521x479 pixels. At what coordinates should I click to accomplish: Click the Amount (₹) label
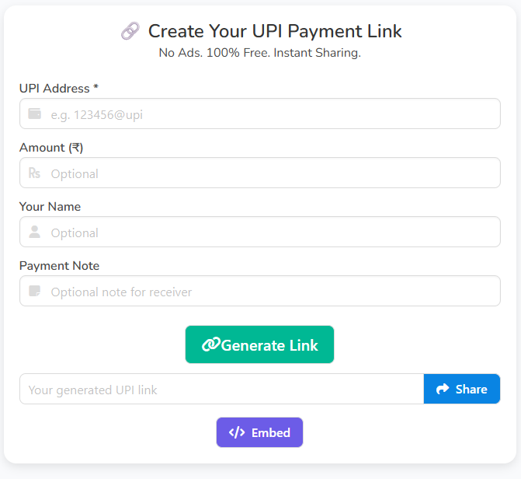tap(50, 148)
